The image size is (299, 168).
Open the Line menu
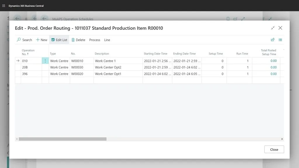pos(107,40)
